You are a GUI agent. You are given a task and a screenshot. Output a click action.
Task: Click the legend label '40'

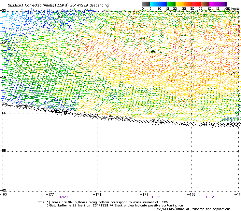coord(209,9)
